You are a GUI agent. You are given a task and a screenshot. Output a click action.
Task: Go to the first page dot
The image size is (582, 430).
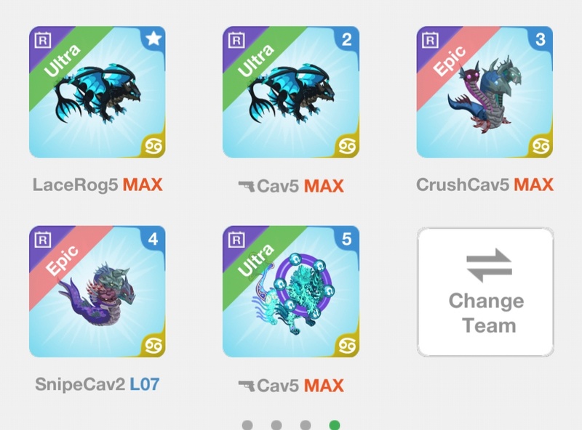[x=247, y=425]
